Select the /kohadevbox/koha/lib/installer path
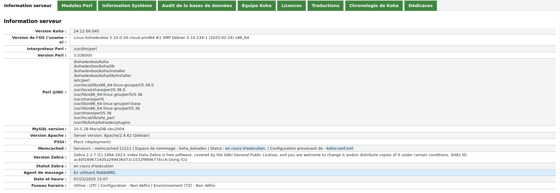 click(x=102, y=76)
